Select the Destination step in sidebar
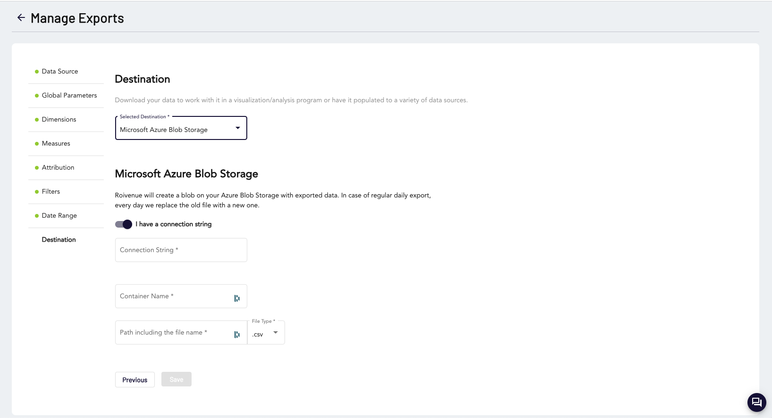Screen dimensions: 772x418 point(59,240)
